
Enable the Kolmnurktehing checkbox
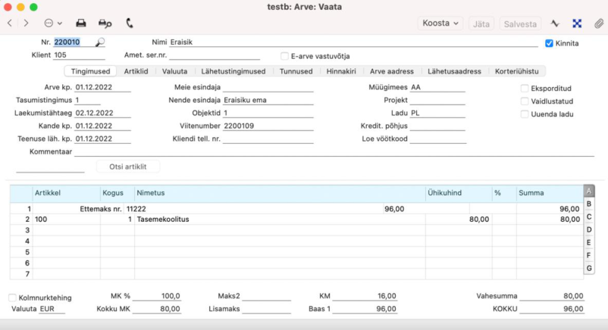click(12, 297)
